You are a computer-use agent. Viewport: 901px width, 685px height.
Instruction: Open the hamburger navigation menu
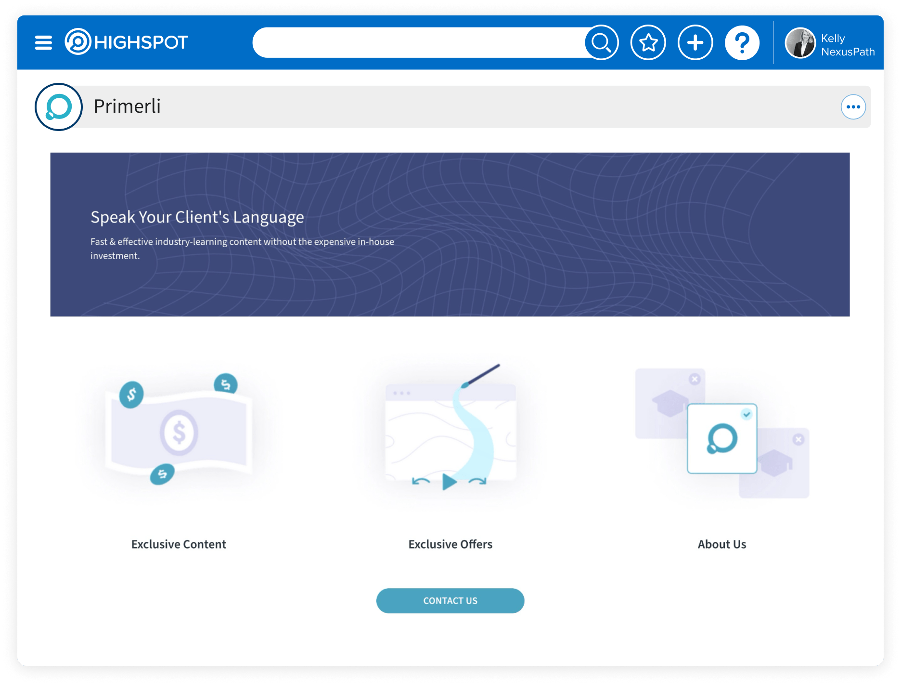pyautogui.click(x=43, y=42)
